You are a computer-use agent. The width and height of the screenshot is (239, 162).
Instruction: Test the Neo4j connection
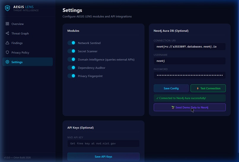(x=208, y=88)
